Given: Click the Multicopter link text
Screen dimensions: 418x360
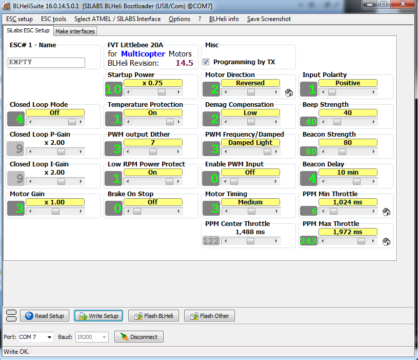Looking at the screenshot, I should point(143,53).
